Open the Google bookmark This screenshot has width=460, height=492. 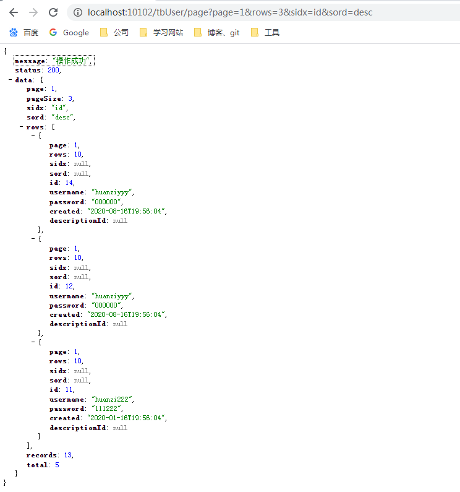69,32
